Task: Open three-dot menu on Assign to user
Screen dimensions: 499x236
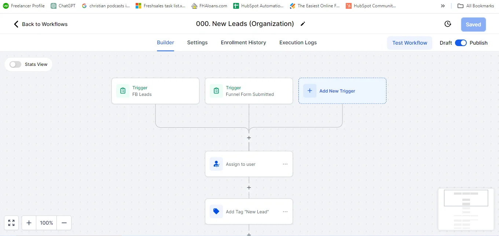Action: click(285, 164)
